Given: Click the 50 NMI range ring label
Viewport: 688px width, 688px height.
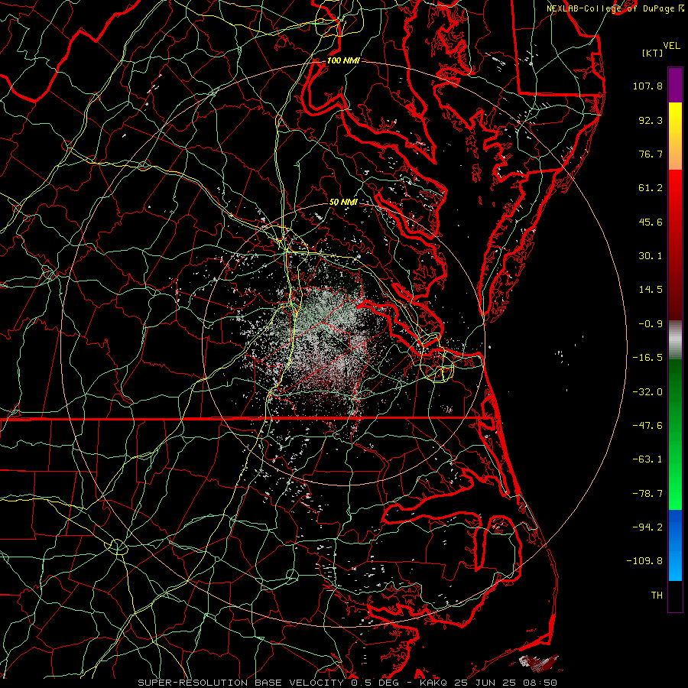Looking at the screenshot, I should [x=343, y=203].
